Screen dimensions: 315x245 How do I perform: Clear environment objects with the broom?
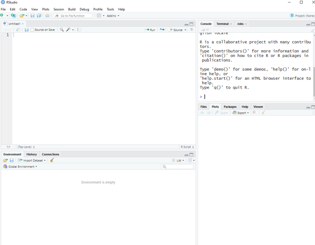[52, 160]
